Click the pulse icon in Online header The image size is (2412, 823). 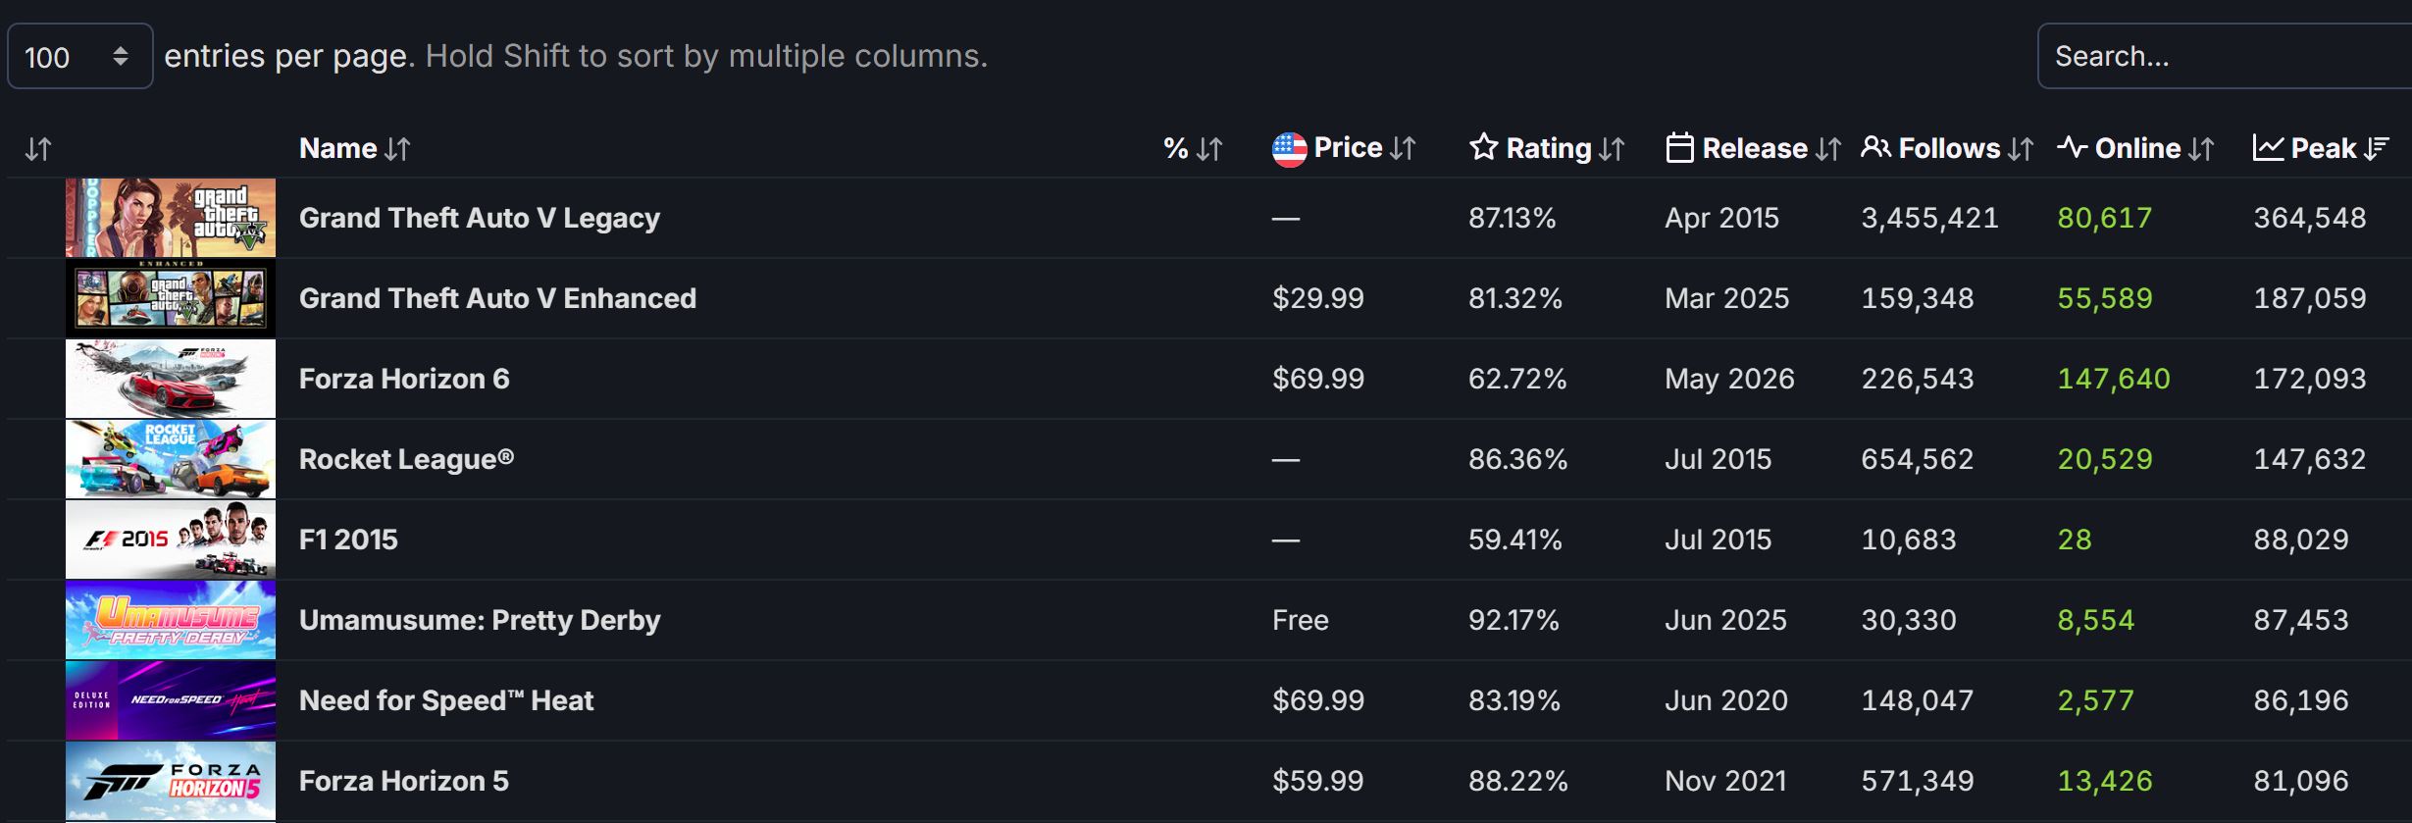click(x=2073, y=148)
